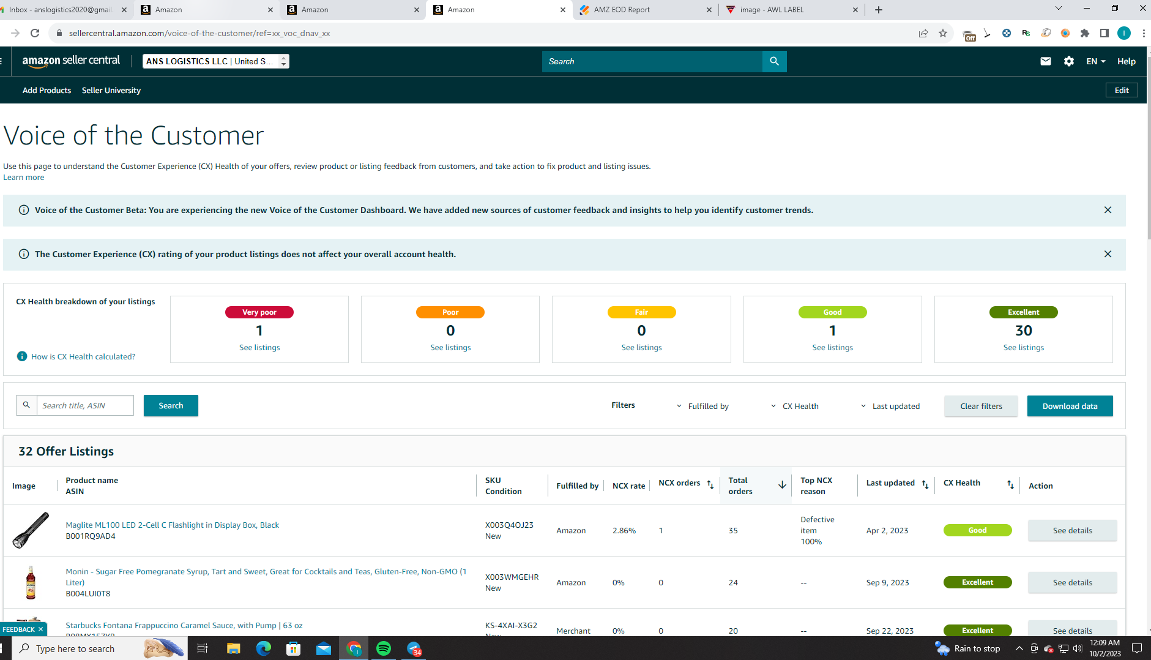This screenshot has width=1151, height=660.
Task: Expand the Fulfilled by filter
Action: click(x=702, y=406)
